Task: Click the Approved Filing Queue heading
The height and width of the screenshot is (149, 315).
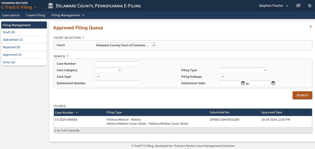Action: [78, 28]
